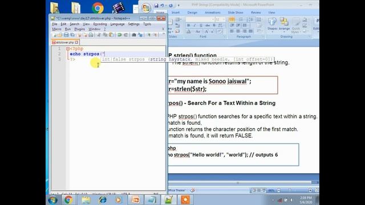Screen dimensions: 365x205
Task: Click the green Undo icon in Notepad++
Action: (119, 35)
